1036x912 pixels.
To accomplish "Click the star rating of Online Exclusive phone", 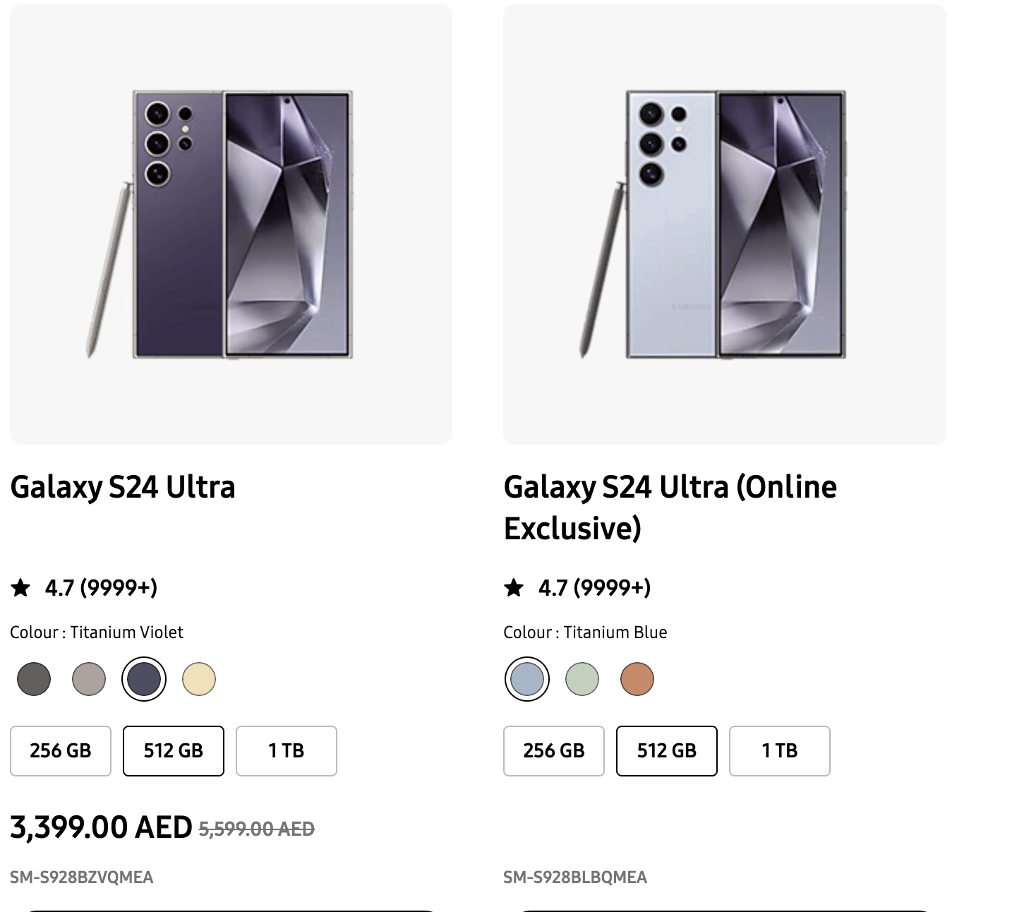I will (514, 587).
